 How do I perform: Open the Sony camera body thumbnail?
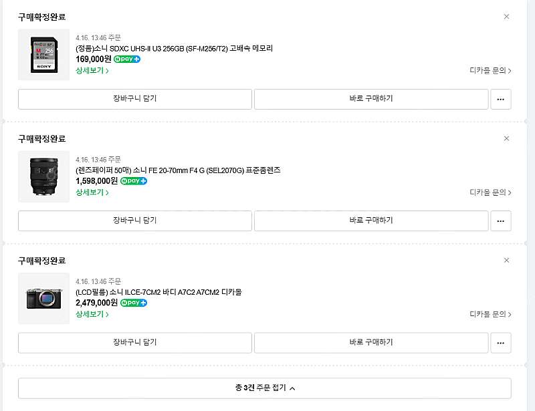tap(43, 298)
